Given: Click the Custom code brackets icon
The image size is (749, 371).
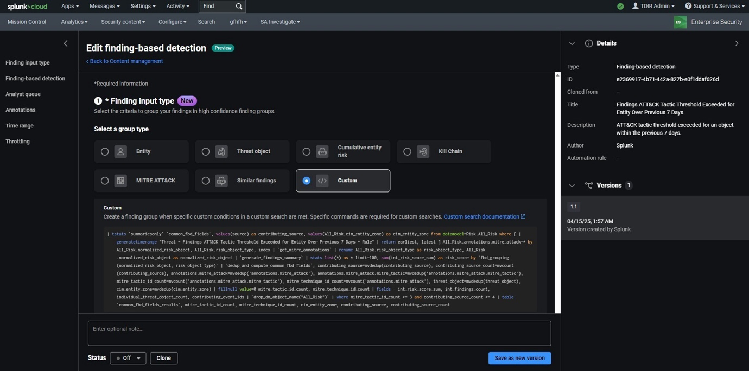Looking at the screenshot, I should point(322,181).
